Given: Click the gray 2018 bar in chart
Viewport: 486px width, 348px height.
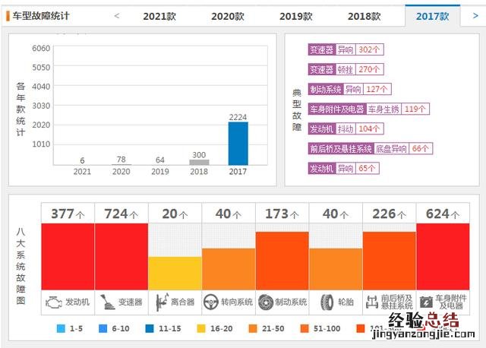Looking at the screenshot, I should click(199, 162).
